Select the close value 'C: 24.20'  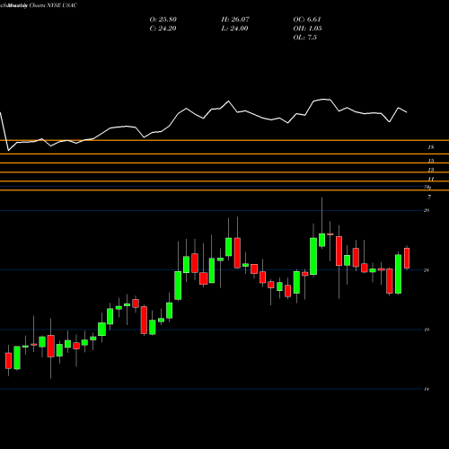tap(163, 29)
